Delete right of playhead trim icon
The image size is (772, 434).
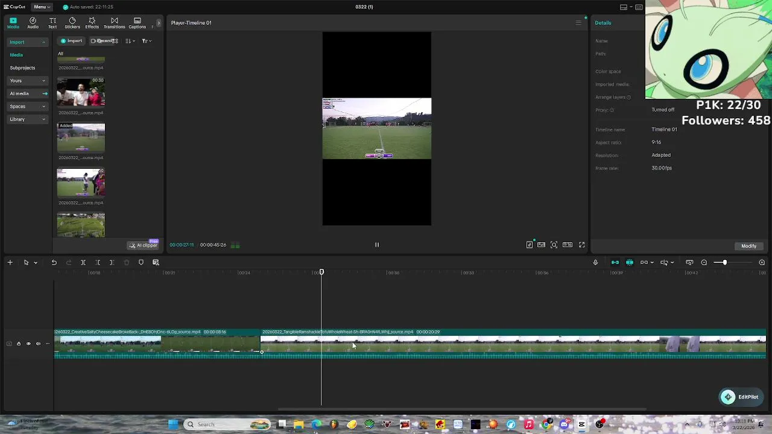point(112,262)
